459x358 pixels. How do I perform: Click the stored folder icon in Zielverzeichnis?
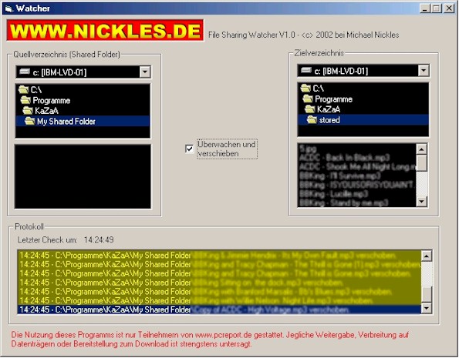pyautogui.click(x=312, y=119)
